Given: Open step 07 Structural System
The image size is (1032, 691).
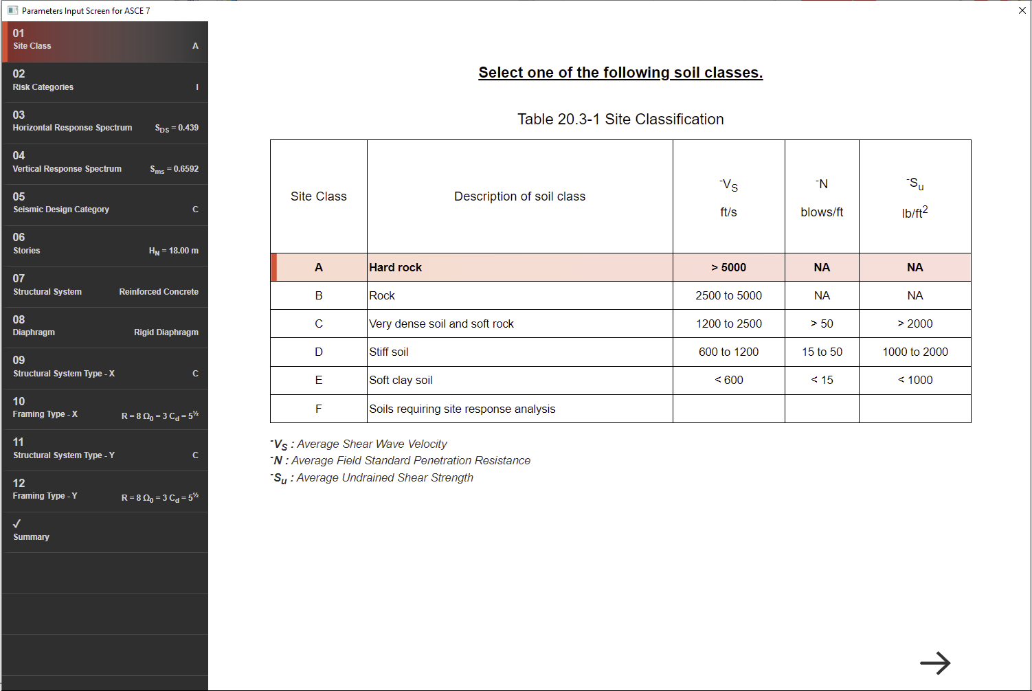Looking at the screenshot, I should coord(104,285).
